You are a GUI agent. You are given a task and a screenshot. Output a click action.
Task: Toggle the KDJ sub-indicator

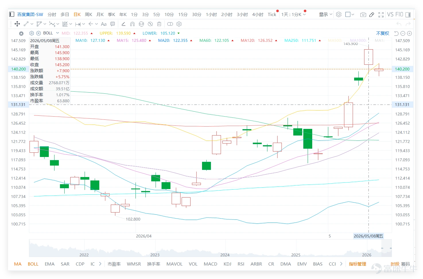227,264
